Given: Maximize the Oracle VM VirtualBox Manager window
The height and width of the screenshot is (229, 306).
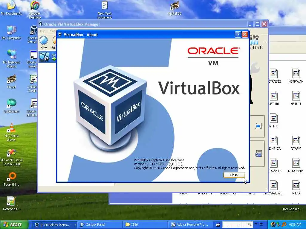Looking at the screenshot, I should (x=257, y=24).
